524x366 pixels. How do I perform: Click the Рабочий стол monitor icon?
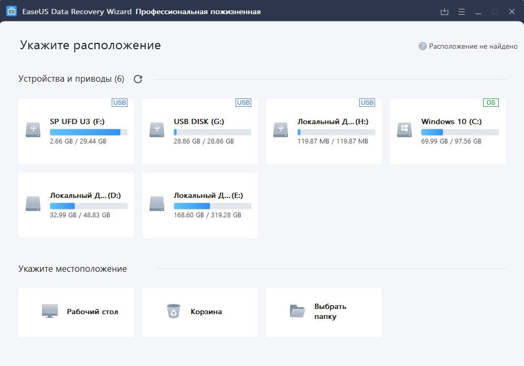(x=50, y=312)
